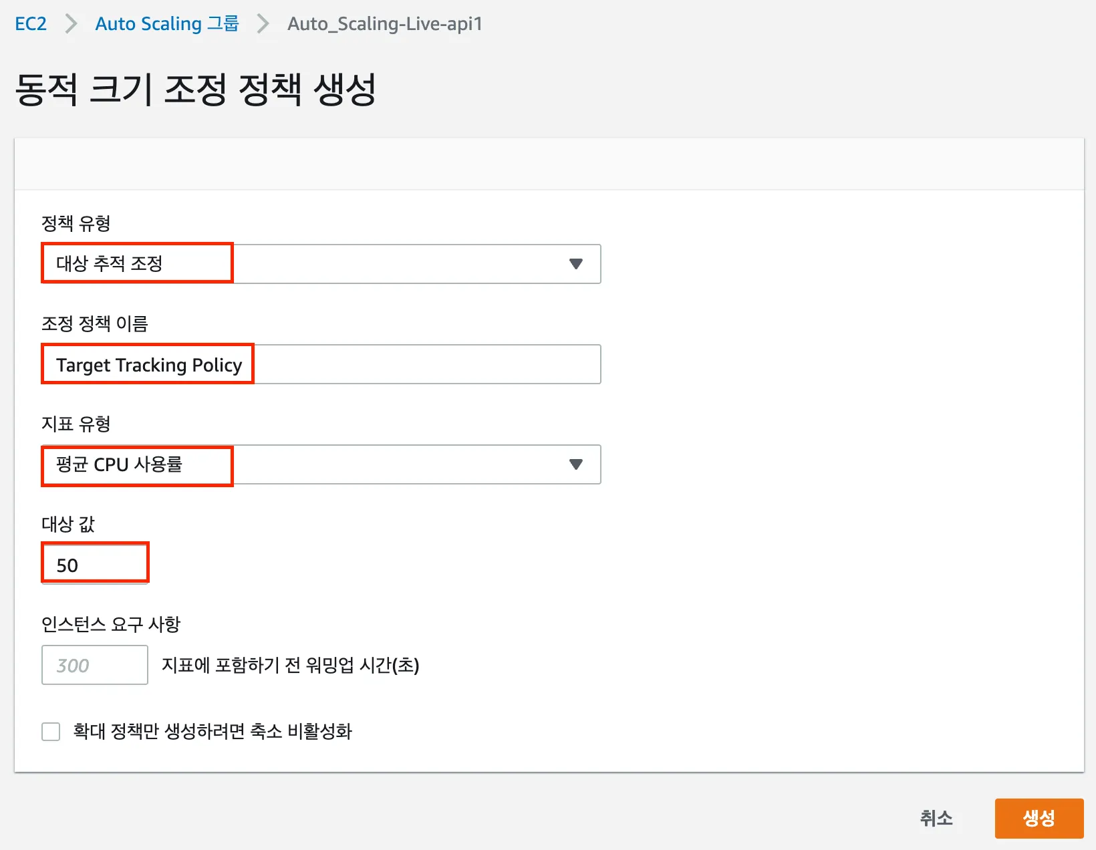Click the chevron before Auto_Scaling-Live-api1
Screen dimensions: 1096x850
coord(263,24)
